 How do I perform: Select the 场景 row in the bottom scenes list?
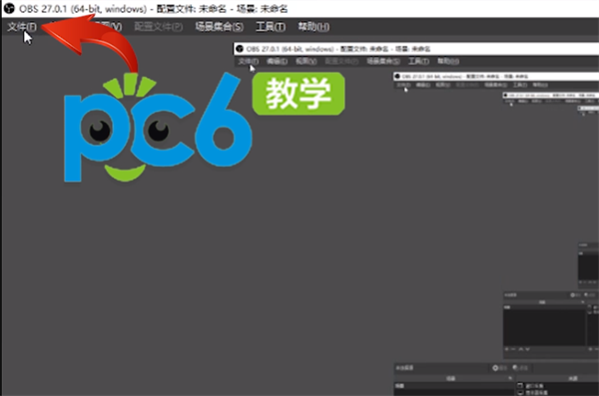[x=453, y=386]
